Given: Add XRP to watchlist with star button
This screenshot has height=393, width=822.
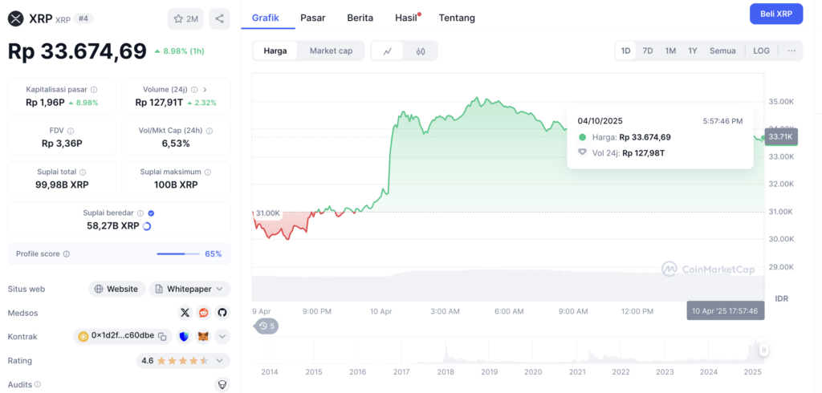Looking at the screenshot, I should click(x=185, y=19).
